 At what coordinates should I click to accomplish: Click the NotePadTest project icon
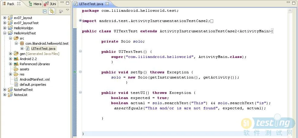10,89
